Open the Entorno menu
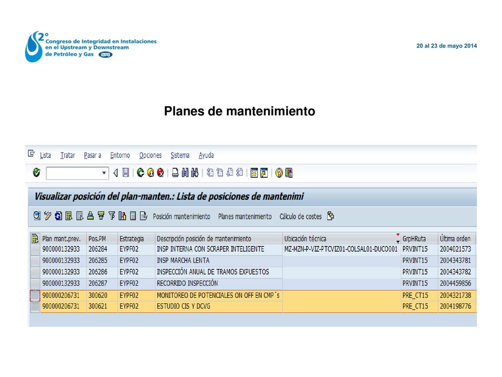Image resolution: width=502 pixels, height=377 pixels. pyautogui.click(x=120, y=155)
